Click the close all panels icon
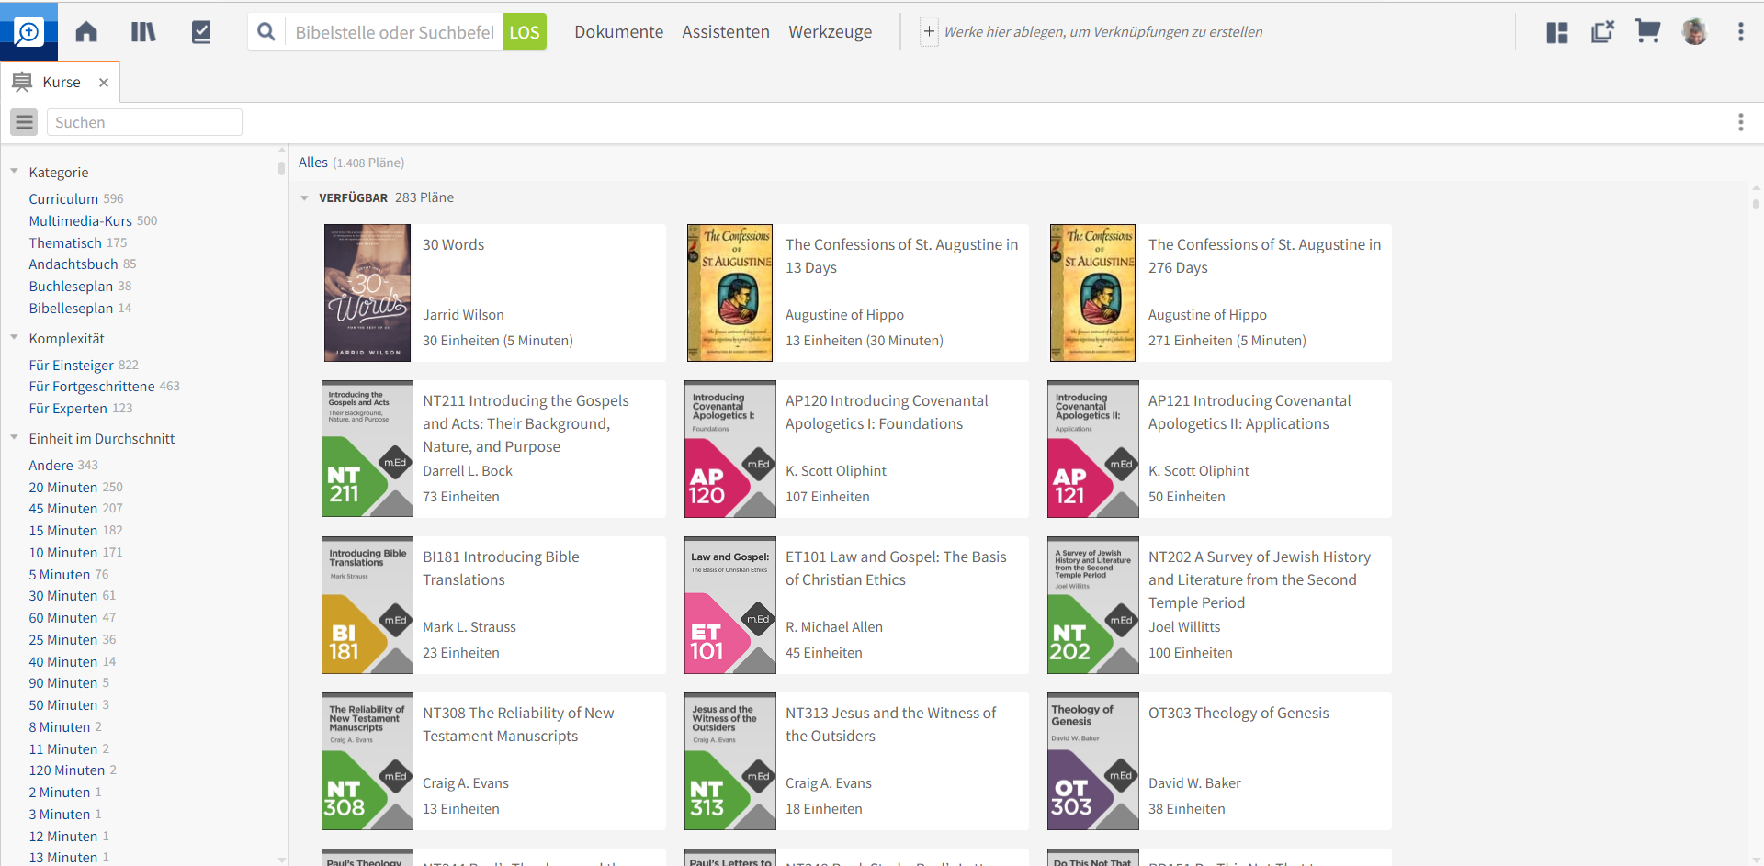Image resolution: width=1764 pixels, height=866 pixels. [x=1602, y=32]
